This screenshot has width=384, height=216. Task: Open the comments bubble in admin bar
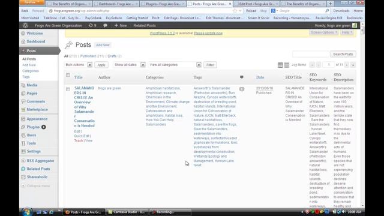tap(106, 25)
